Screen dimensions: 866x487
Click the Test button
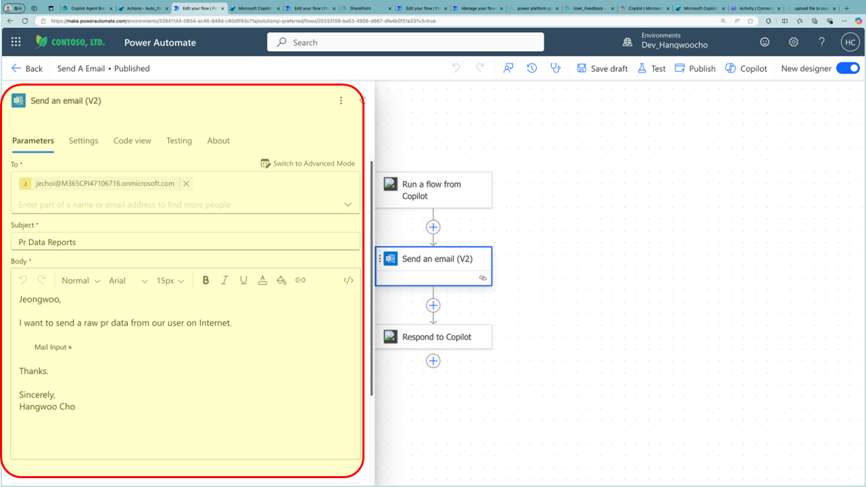pos(651,69)
